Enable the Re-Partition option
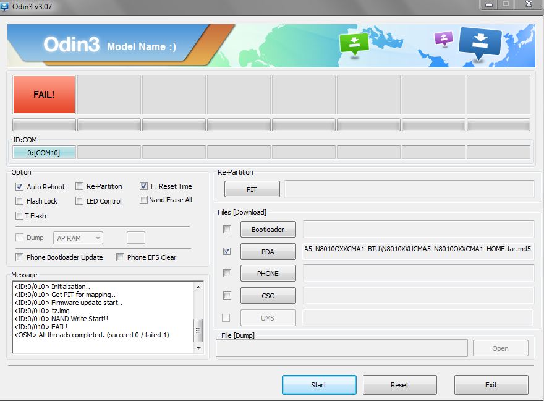Screen dimensions: 544x401 coord(79,186)
